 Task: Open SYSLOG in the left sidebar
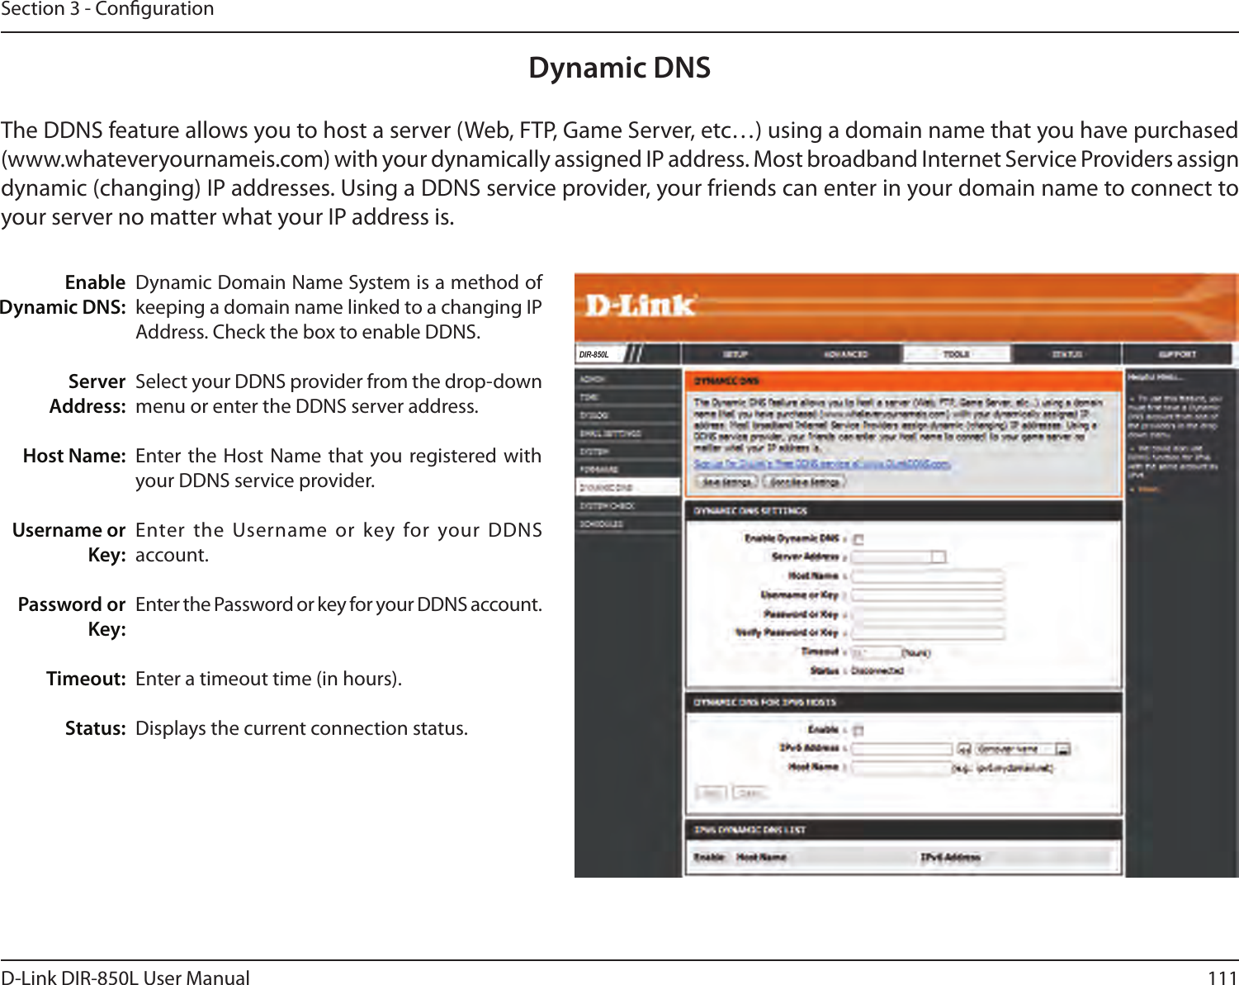pyautogui.click(x=628, y=415)
